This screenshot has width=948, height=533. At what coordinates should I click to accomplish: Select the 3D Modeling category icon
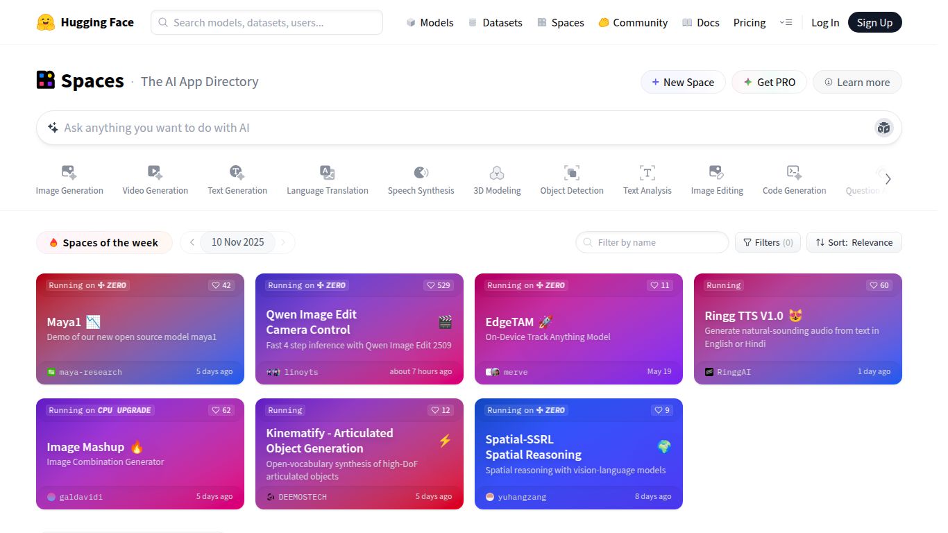pos(497,172)
